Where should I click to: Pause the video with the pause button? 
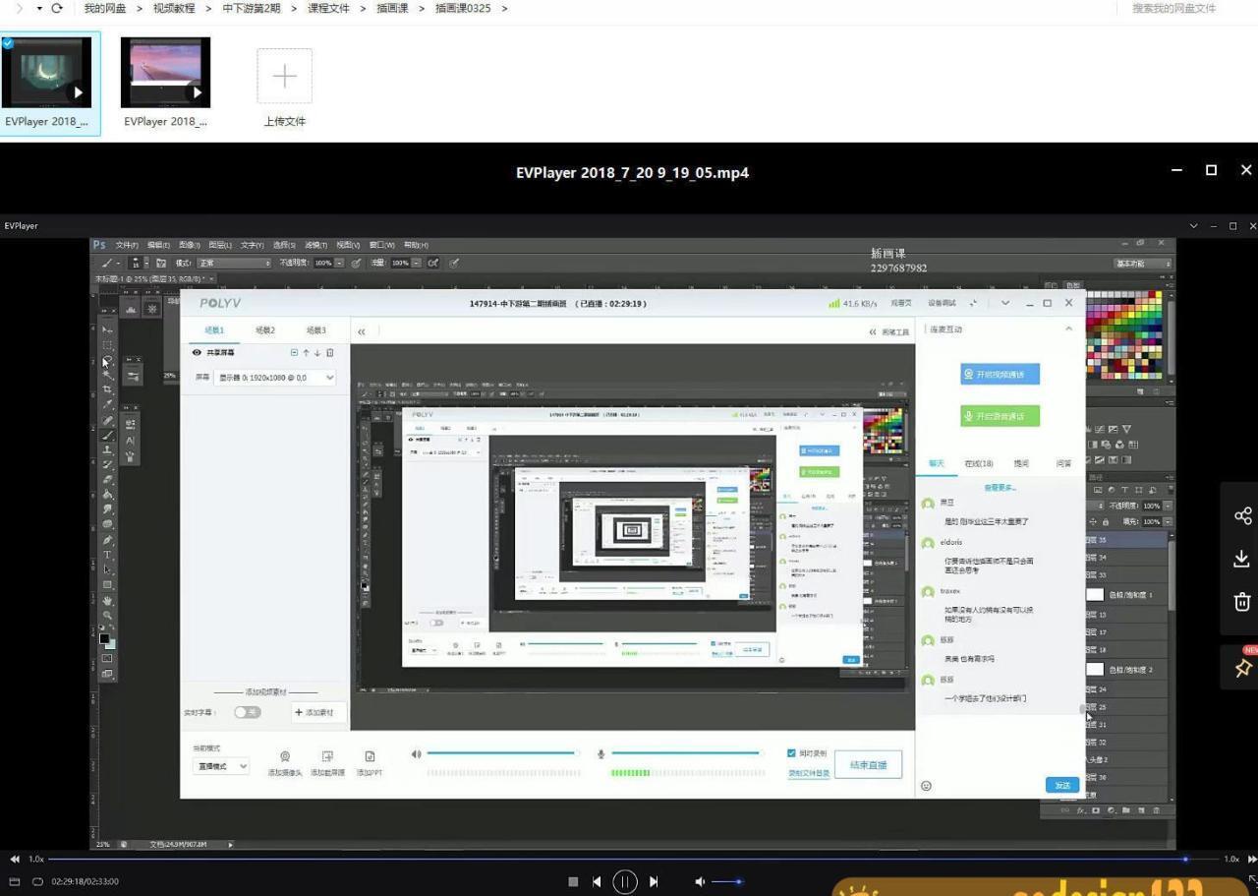pyautogui.click(x=625, y=882)
